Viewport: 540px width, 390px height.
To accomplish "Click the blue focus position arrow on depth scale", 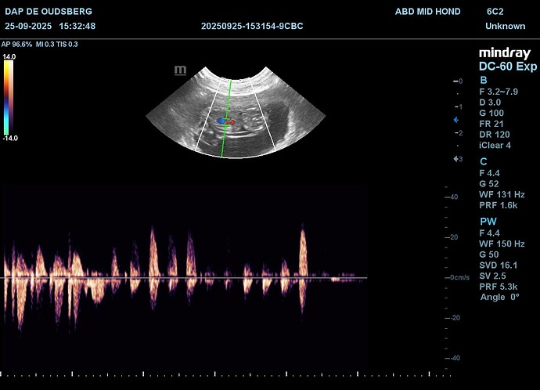I will pos(456,120).
